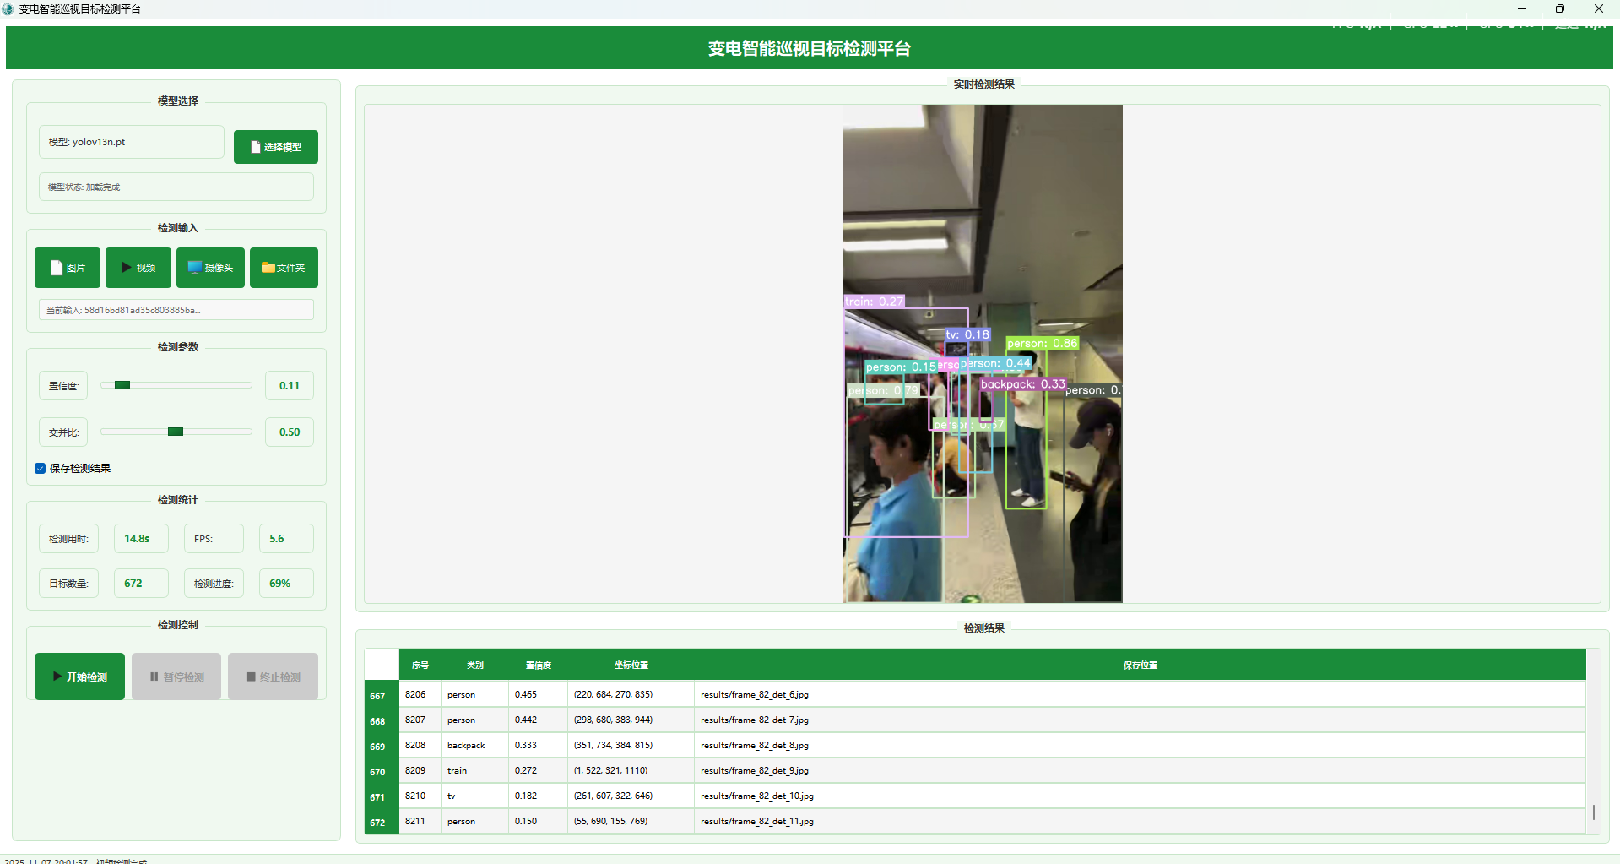Click cell results/frame_82_det_8.jpg

tap(1140, 745)
